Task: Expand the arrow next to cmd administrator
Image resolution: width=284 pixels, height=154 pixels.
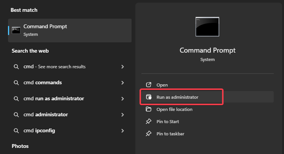Action: [x=122, y=115]
